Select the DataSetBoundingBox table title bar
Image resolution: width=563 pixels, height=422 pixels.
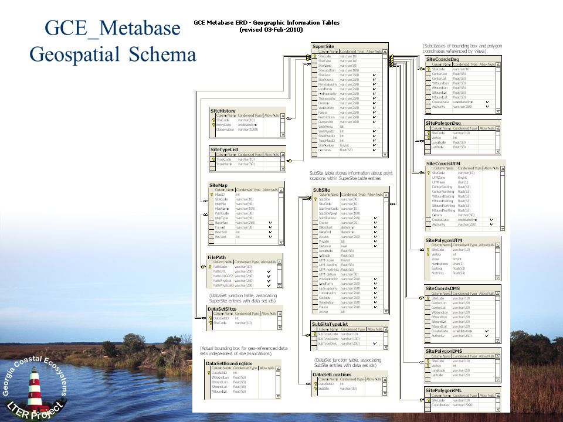pos(242,363)
